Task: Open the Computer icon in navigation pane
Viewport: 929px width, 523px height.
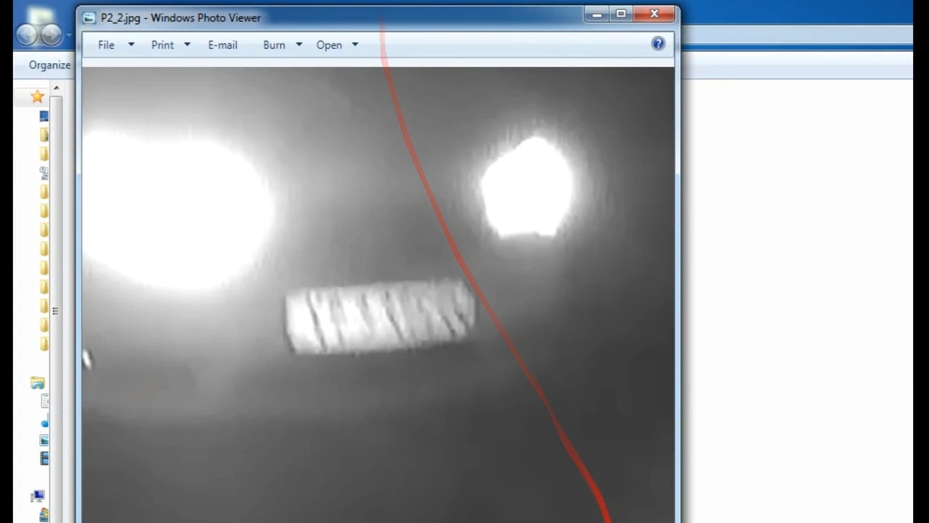Action: coord(37,496)
